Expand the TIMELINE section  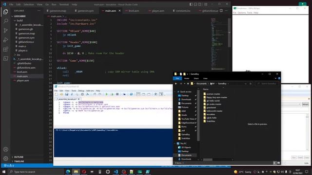pyautogui.click(x=12, y=161)
